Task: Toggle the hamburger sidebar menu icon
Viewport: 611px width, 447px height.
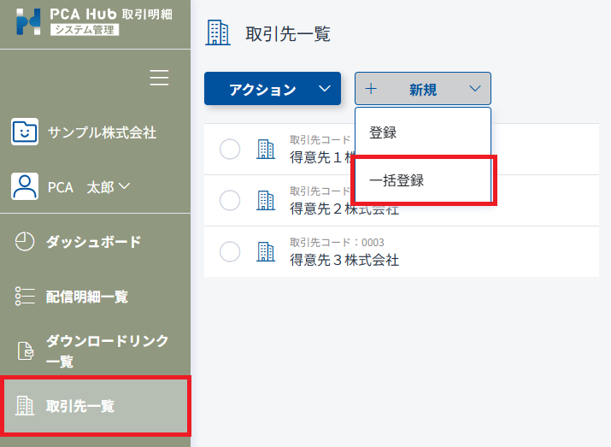Action: pyautogui.click(x=159, y=78)
